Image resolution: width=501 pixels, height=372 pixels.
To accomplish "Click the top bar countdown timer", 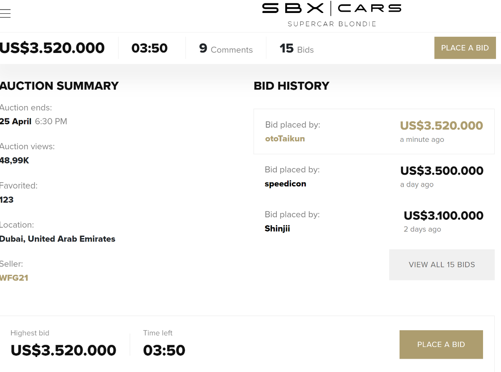I will click(x=149, y=48).
